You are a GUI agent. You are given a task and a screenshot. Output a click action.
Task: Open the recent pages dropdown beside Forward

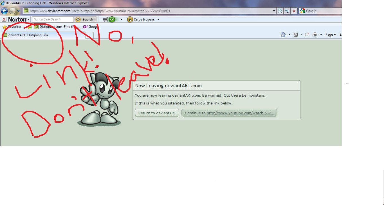[x=19, y=11]
